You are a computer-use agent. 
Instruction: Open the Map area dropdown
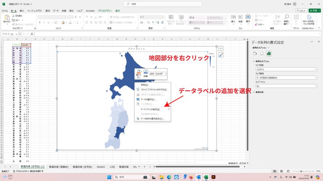286,78
